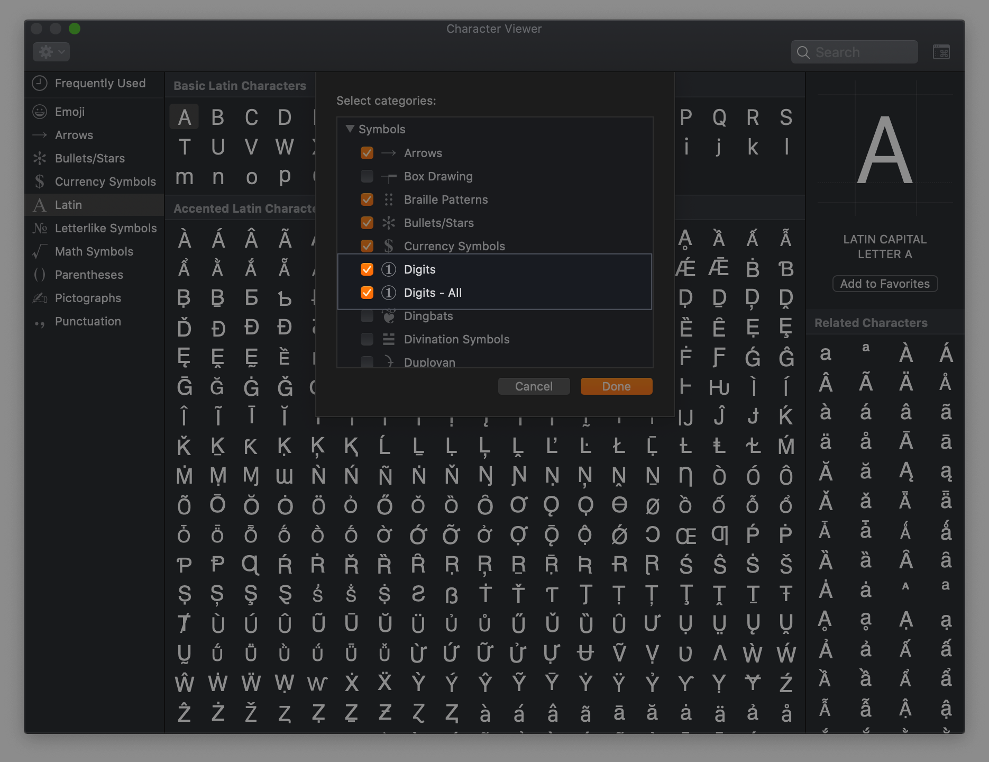Uncheck the Braille Patterns checkbox

[x=367, y=199]
